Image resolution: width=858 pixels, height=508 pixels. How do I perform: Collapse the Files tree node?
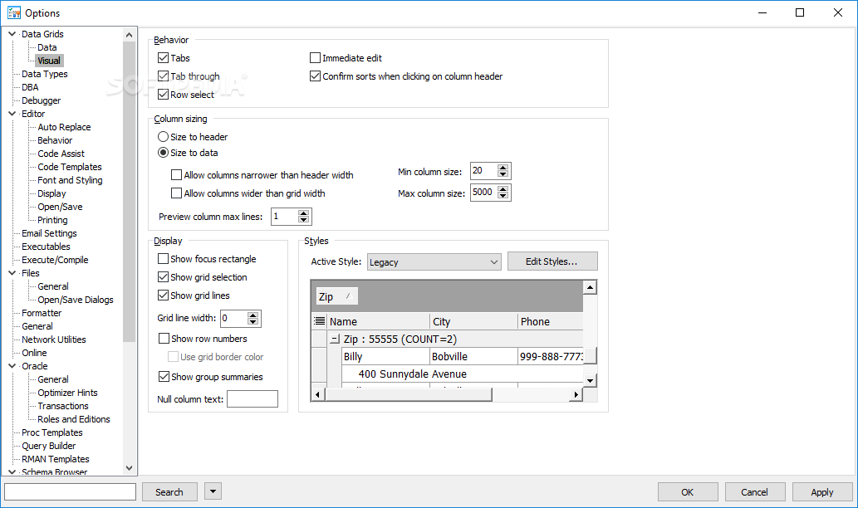(x=12, y=273)
